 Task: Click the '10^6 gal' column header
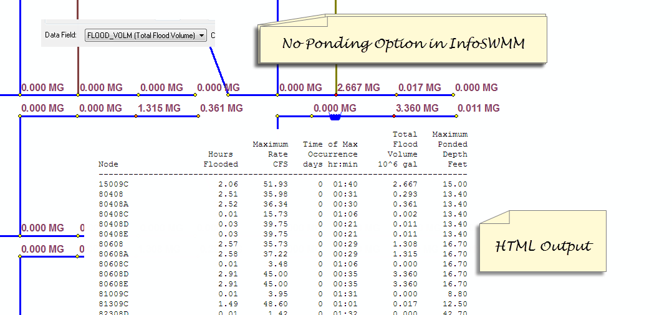click(397, 164)
